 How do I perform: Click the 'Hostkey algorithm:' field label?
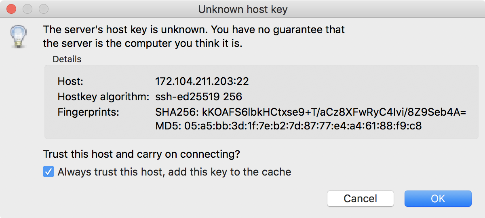pyautogui.click(x=104, y=97)
